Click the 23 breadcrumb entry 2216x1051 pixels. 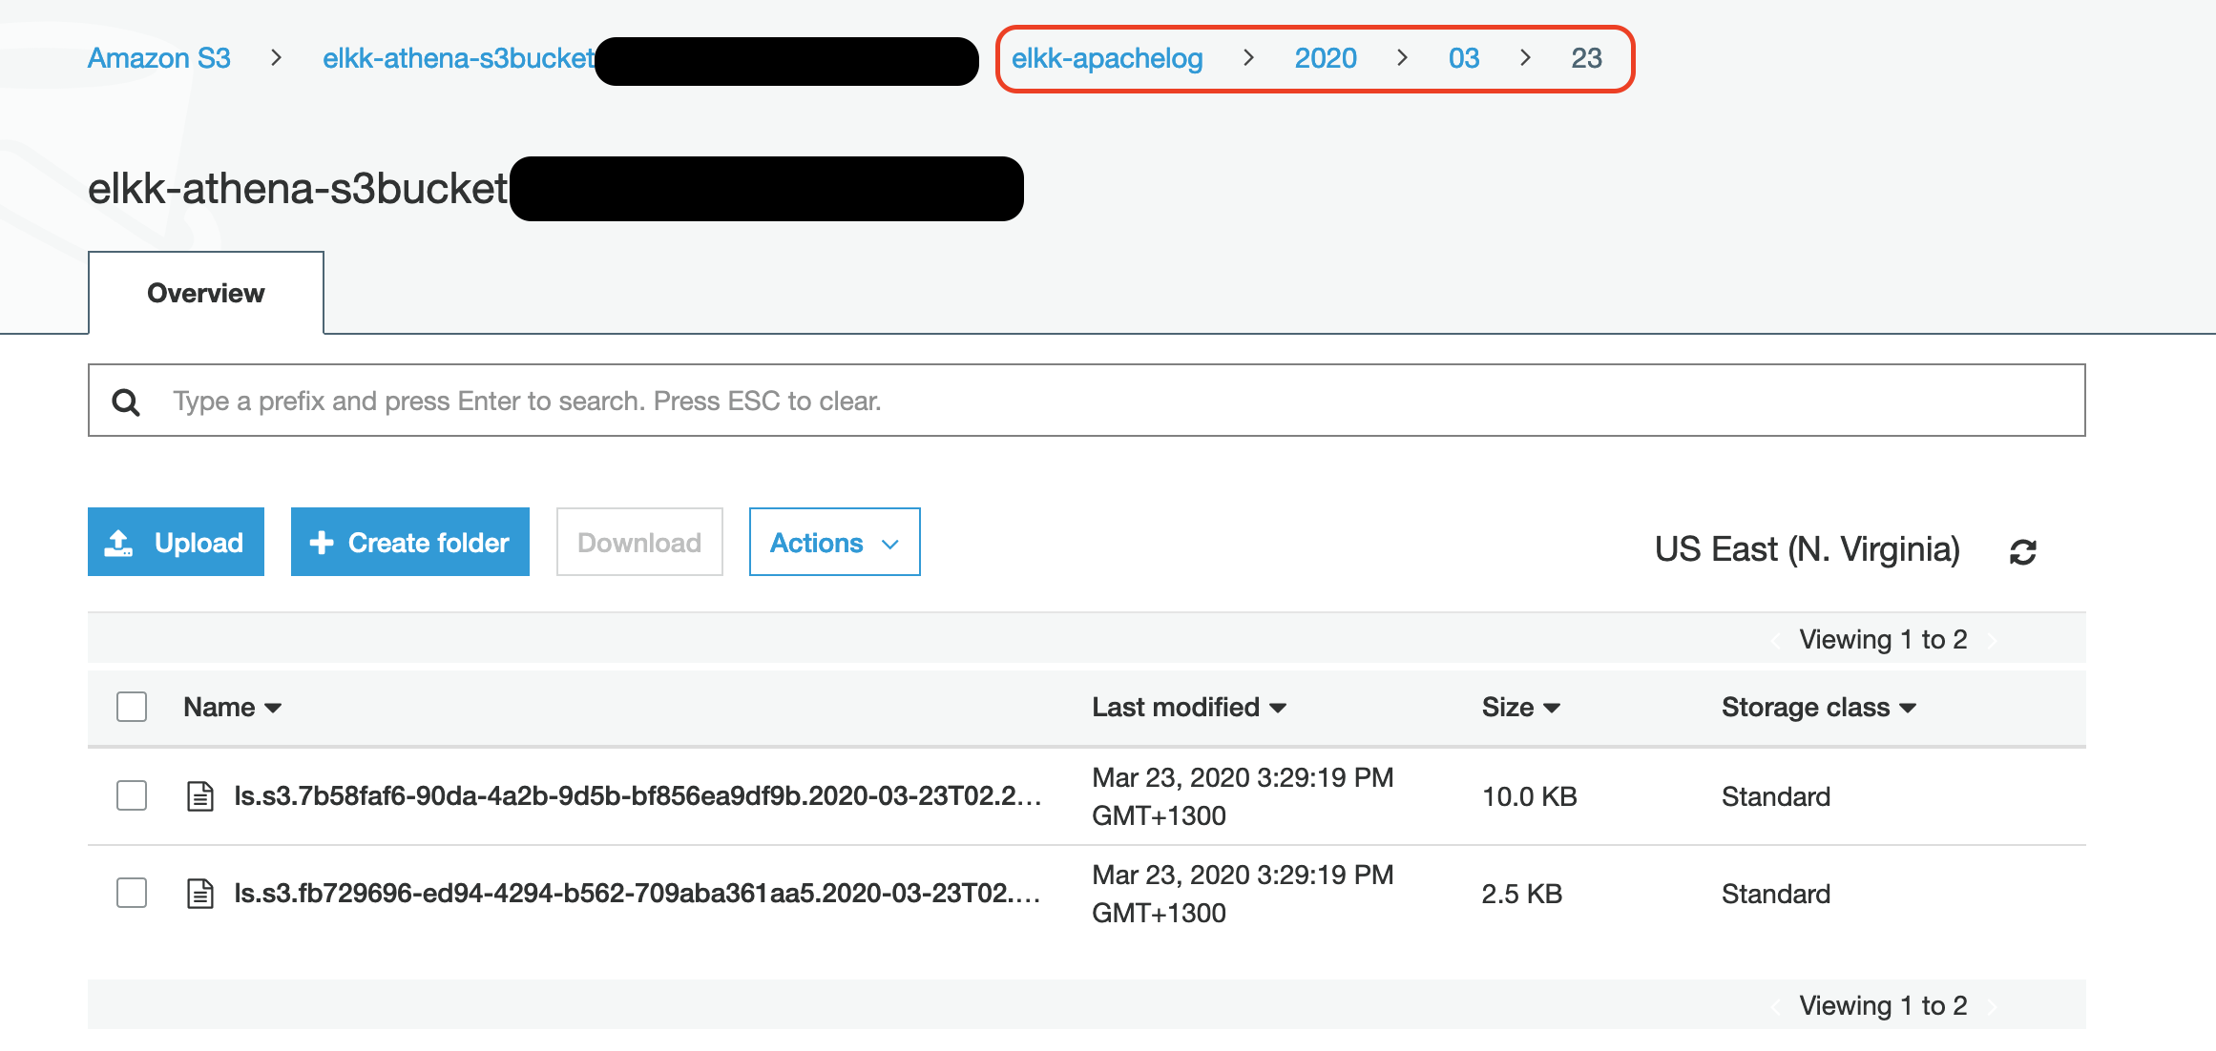coord(1587,58)
